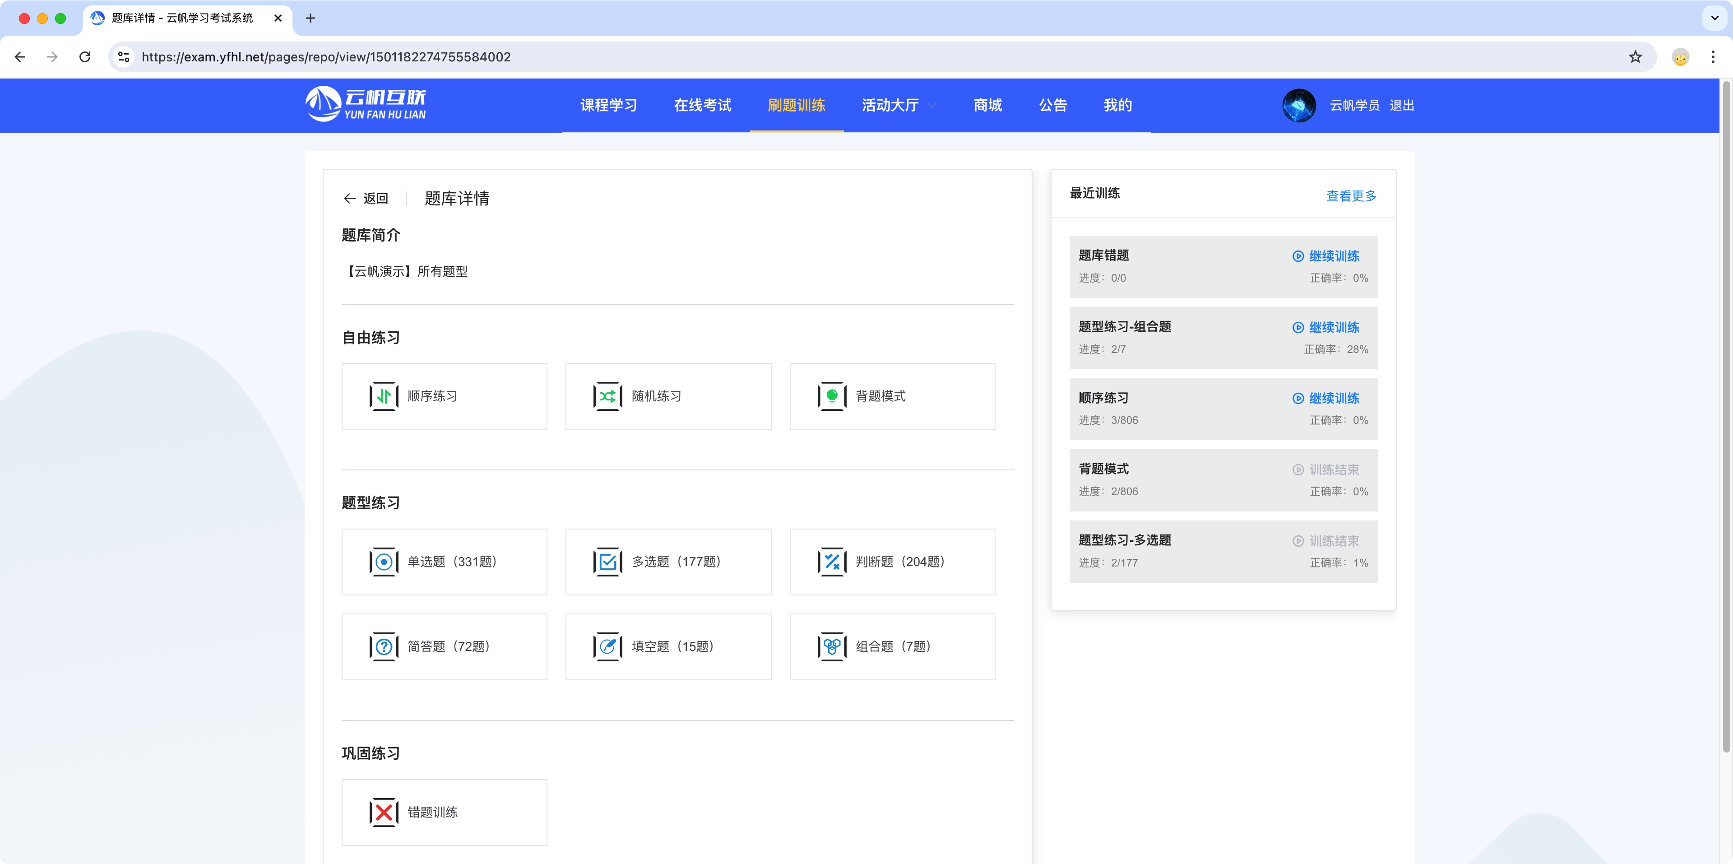1733x864 pixels.
Task: Open the 活动大厅 menu
Action: click(890, 105)
